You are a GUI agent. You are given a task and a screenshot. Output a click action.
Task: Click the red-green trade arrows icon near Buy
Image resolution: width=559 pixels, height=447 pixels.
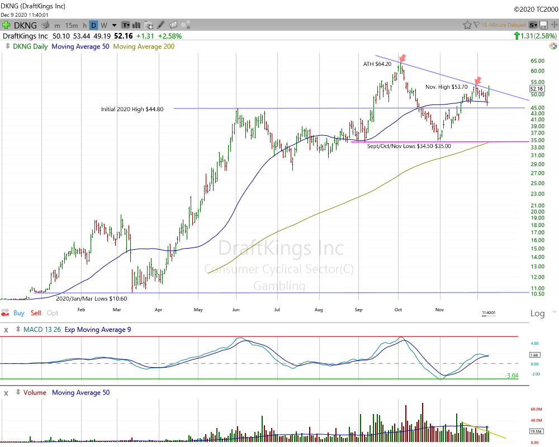[x=5, y=313]
